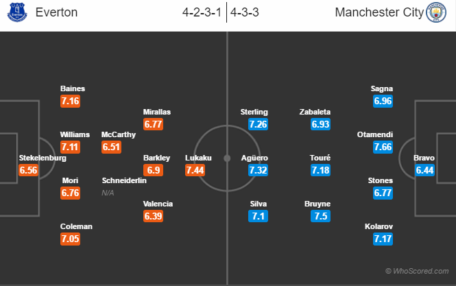The width and height of the screenshot is (456, 286).
Task: Select the Touré player name
Action: tap(320, 158)
